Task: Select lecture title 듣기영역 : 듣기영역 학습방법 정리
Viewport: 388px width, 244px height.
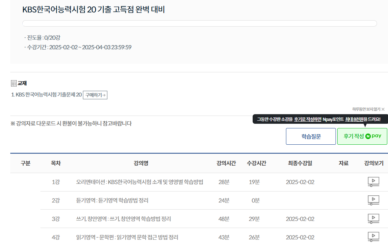Action: point(112,200)
